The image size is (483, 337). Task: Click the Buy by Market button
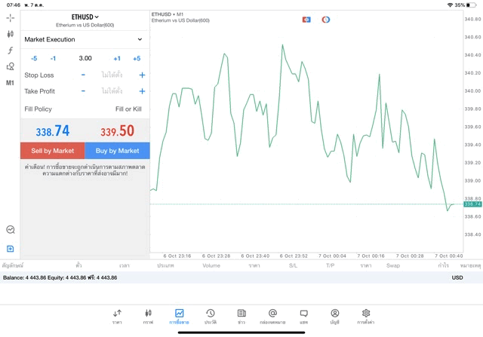click(117, 151)
